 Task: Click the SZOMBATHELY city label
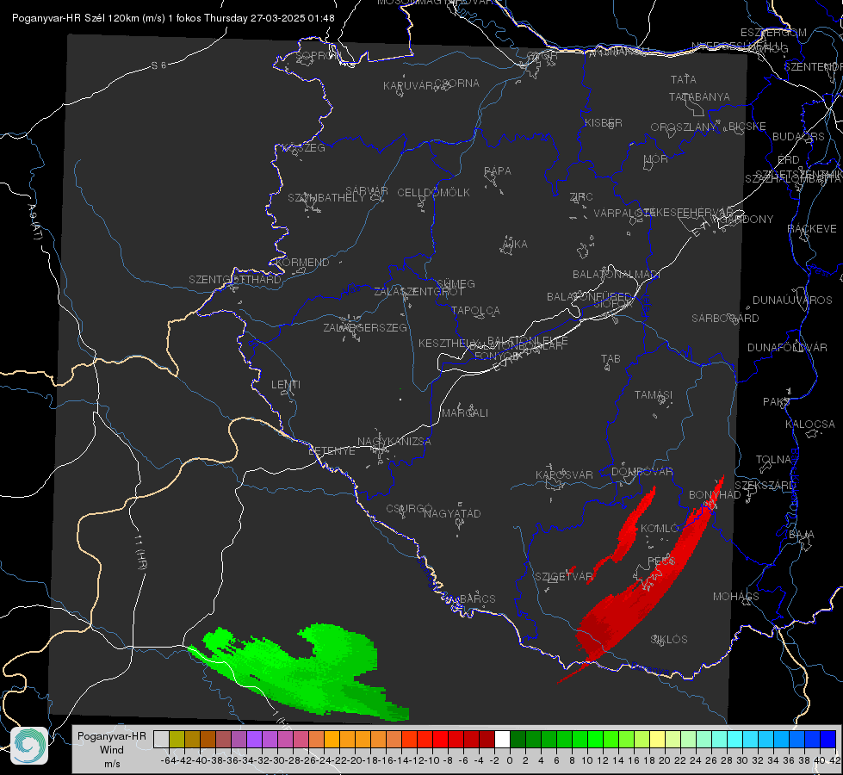click(326, 198)
